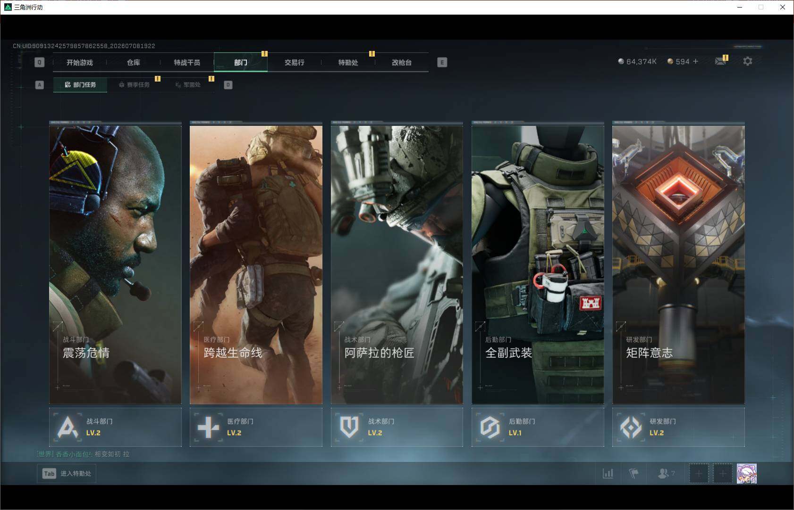Switch to the 特勤处 tab
Image resolution: width=794 pixels, height=510 pixels.
coord(348,62)
